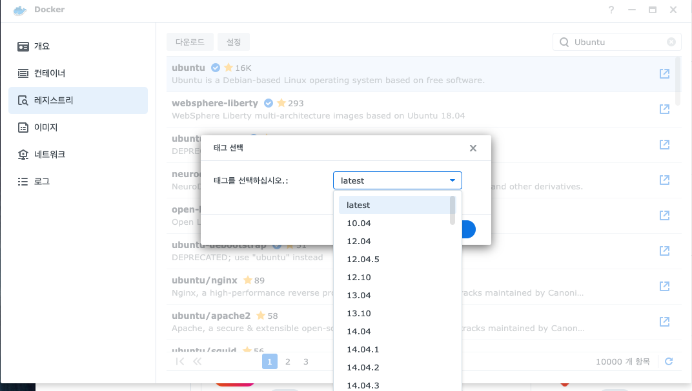Click the 로그 list icon
This screenshot has height=391, width=692.
[x=23, y=182]
